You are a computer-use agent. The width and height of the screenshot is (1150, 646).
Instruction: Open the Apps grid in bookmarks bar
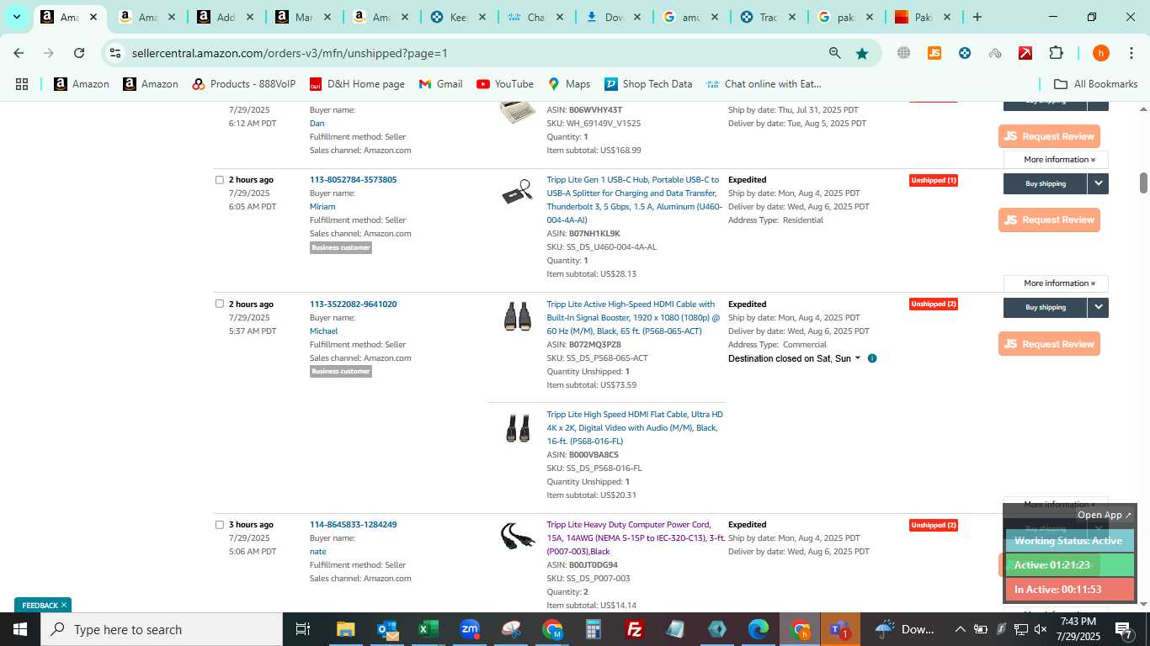[x=22, y=84]
